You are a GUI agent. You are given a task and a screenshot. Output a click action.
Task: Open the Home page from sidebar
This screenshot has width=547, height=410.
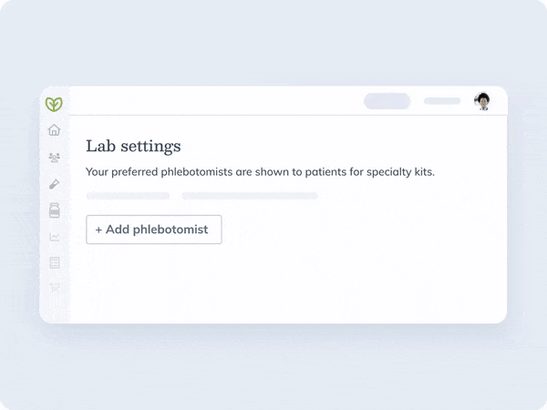(x=54, y=129)
